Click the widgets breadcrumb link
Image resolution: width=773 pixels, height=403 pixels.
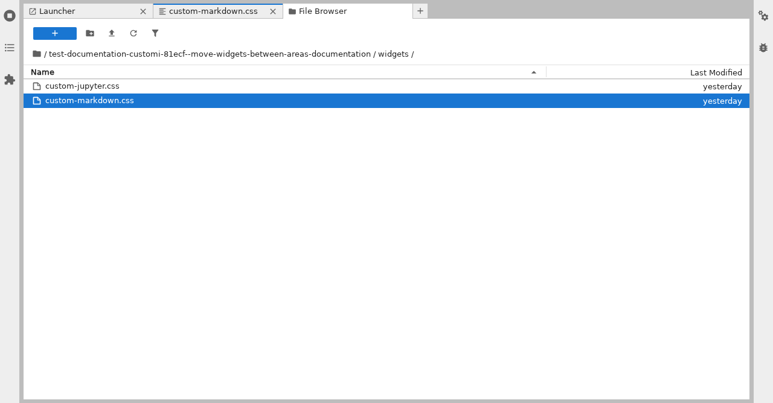click(x=393, y=54)
